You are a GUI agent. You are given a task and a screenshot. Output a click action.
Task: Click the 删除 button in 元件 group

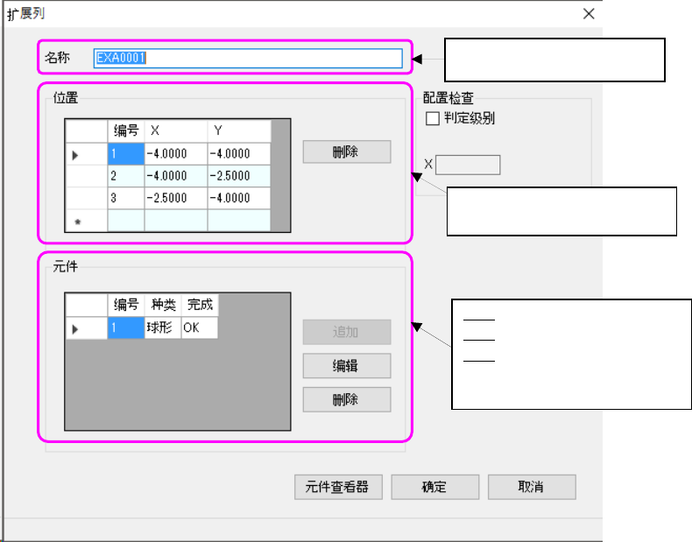click(347, 399)
